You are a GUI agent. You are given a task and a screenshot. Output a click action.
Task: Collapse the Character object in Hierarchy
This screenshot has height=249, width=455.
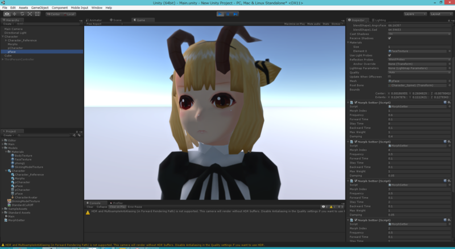pos(3,36)
